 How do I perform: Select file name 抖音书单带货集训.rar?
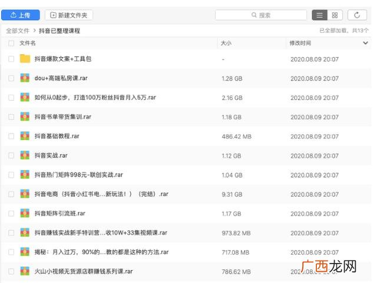coord(63,116)
